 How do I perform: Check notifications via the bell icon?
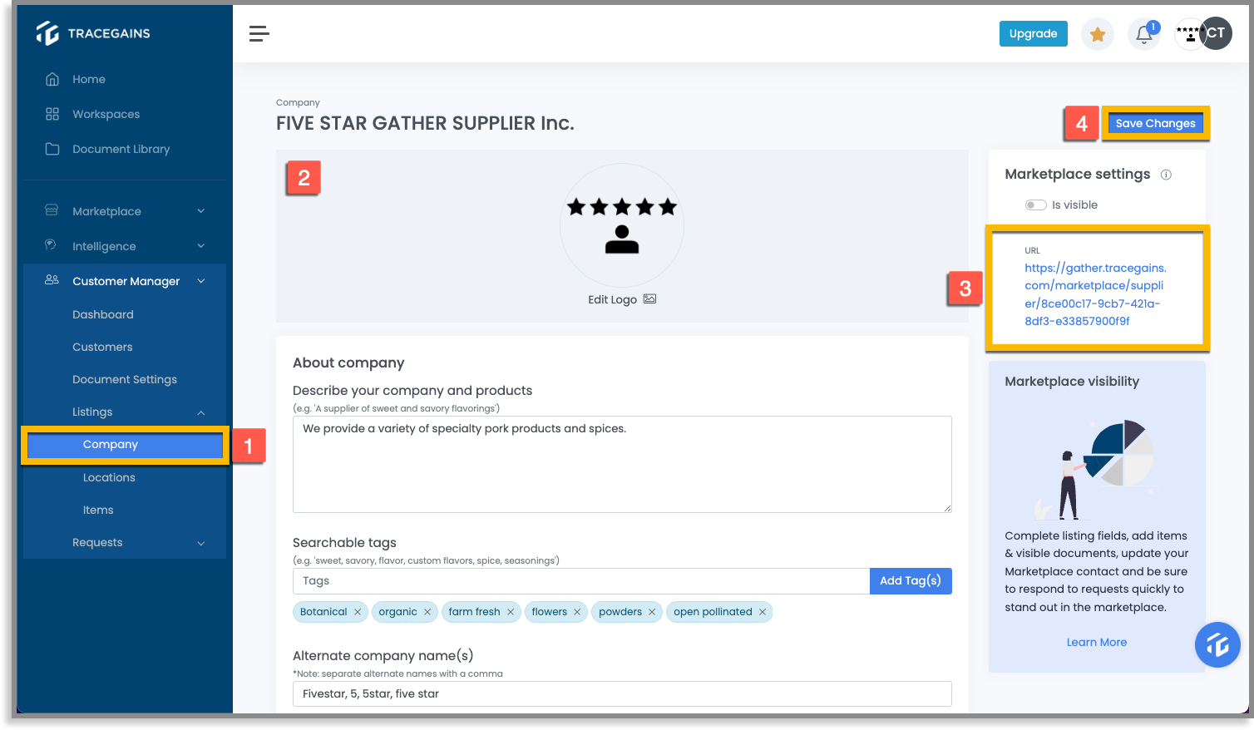(1143, 33)
